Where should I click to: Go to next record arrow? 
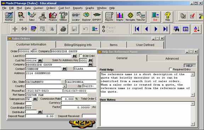click(156, 29)
